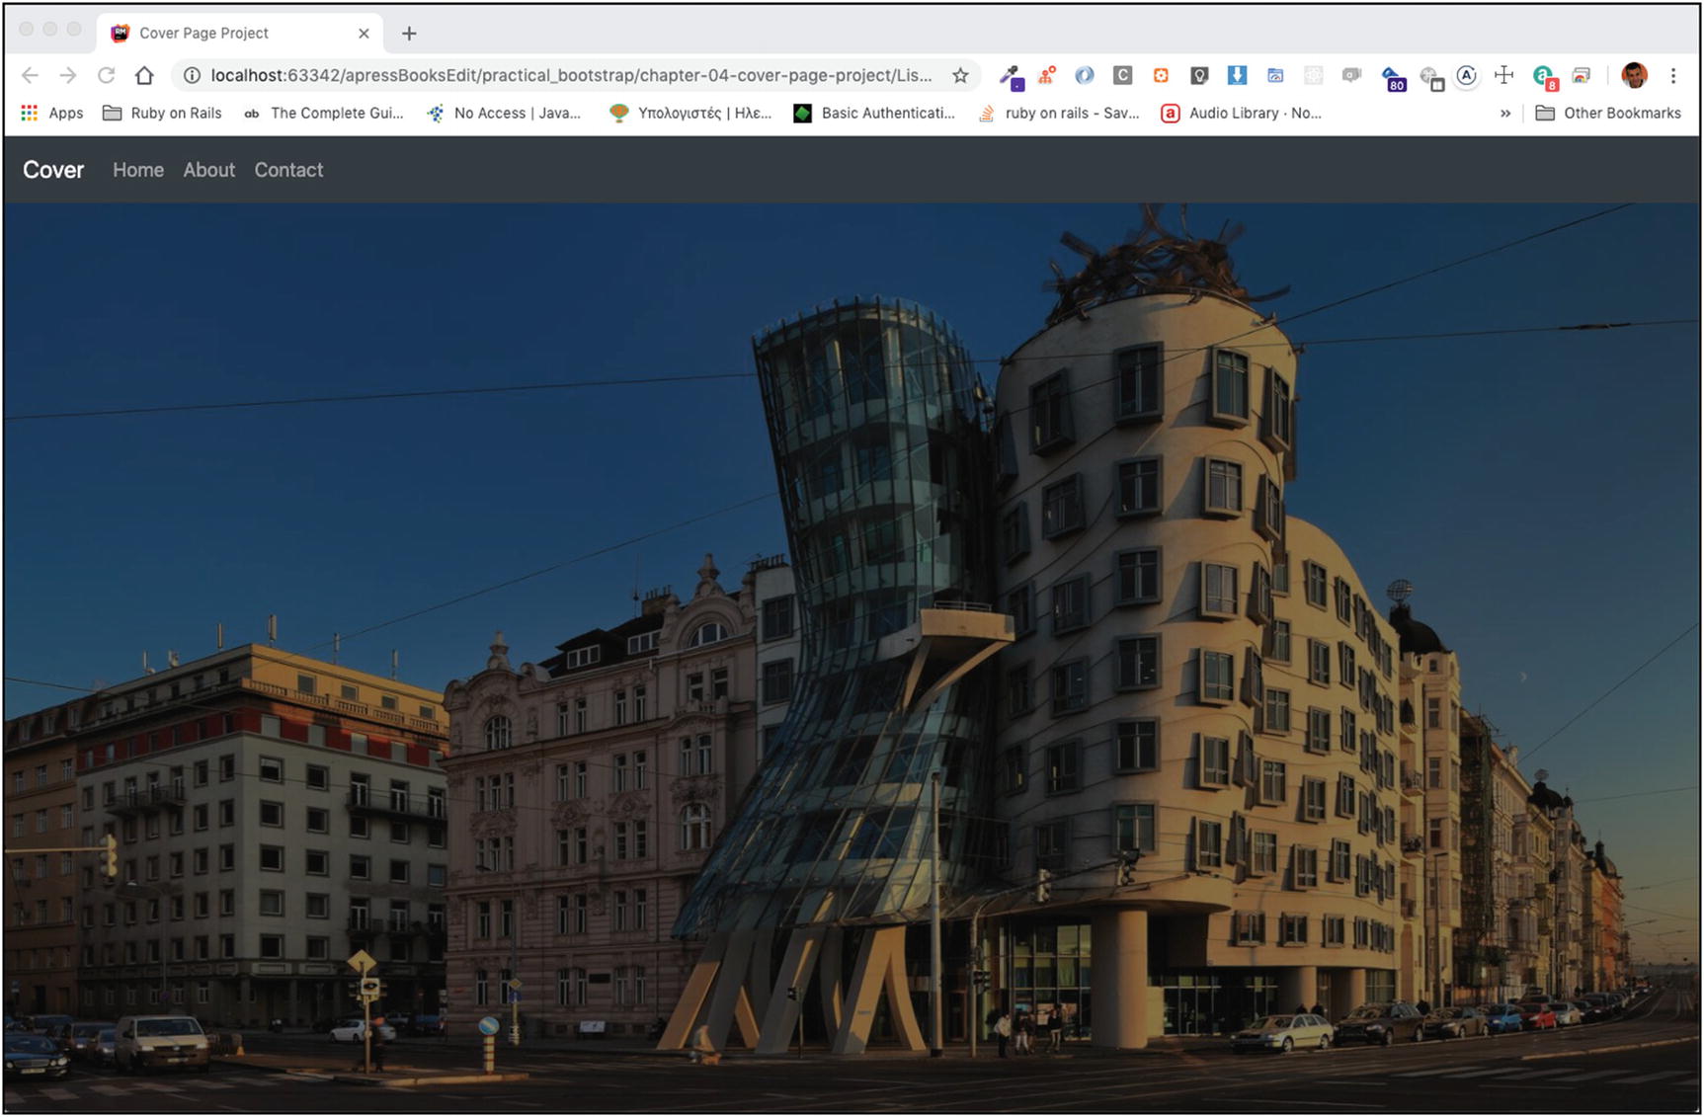The width and height of the screenshot is (1704, 1117).
Task: Focus the localhost URL address bar
Action: click(x=570, y=75)
